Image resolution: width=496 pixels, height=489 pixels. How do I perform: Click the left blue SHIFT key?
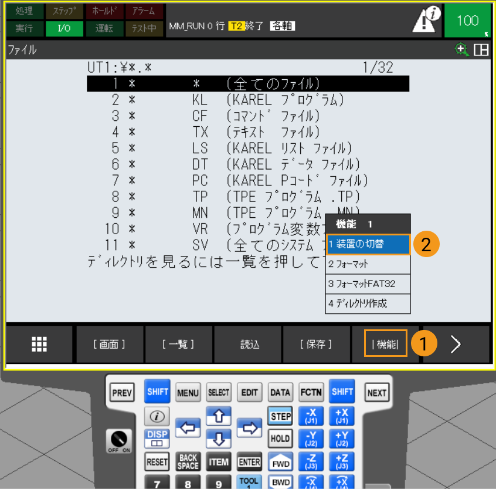(157, 392)
